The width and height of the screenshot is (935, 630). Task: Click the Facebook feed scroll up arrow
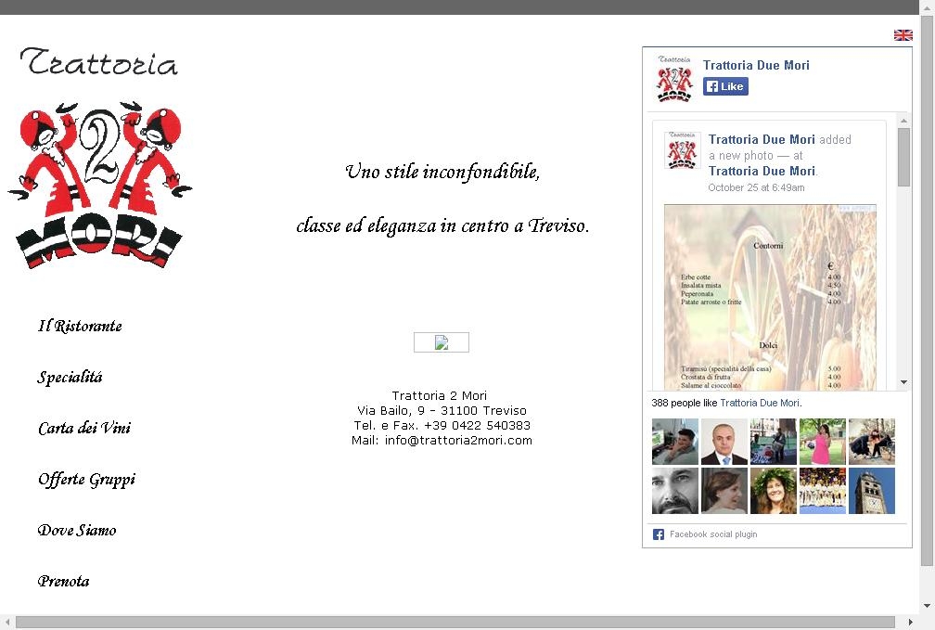pyautogui.click(x=904, y=121)
